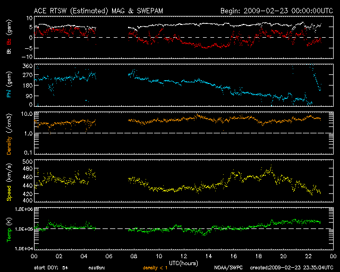
Task: Click the 'ACE RTSW (Estimated) MAG & SWEPAM' title
Action: click(x=98, y=11)
